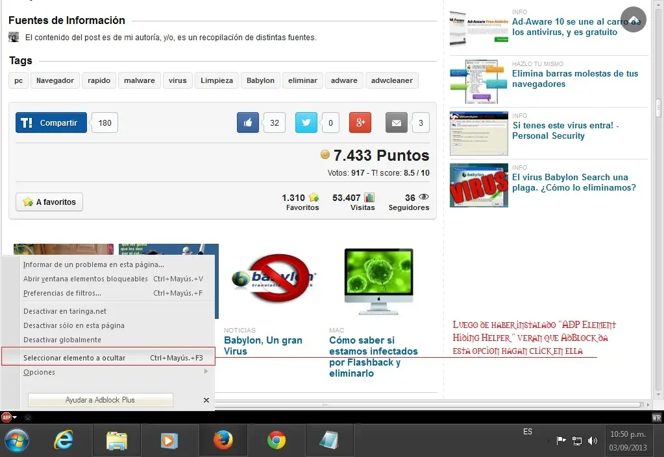Click the horizontal page scrollbar
664x457 pixels.
(325, 404)
